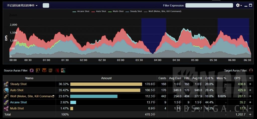
Task: Click the Steady Shot ability icon
Action: (x=6, y=84)
